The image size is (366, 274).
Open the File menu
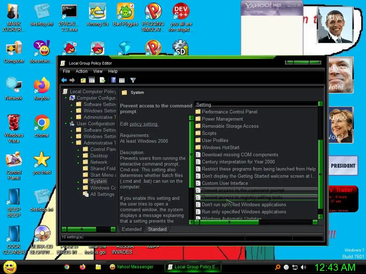pos(66,71)
